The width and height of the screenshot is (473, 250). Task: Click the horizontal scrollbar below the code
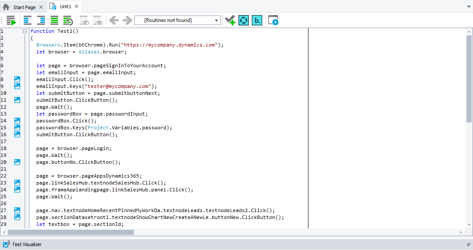[x=69, y=232]
